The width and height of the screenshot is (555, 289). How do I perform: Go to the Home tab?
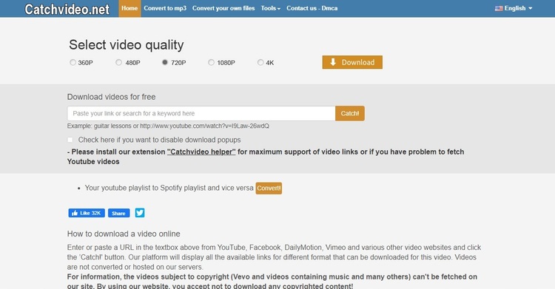coord(129,8)
